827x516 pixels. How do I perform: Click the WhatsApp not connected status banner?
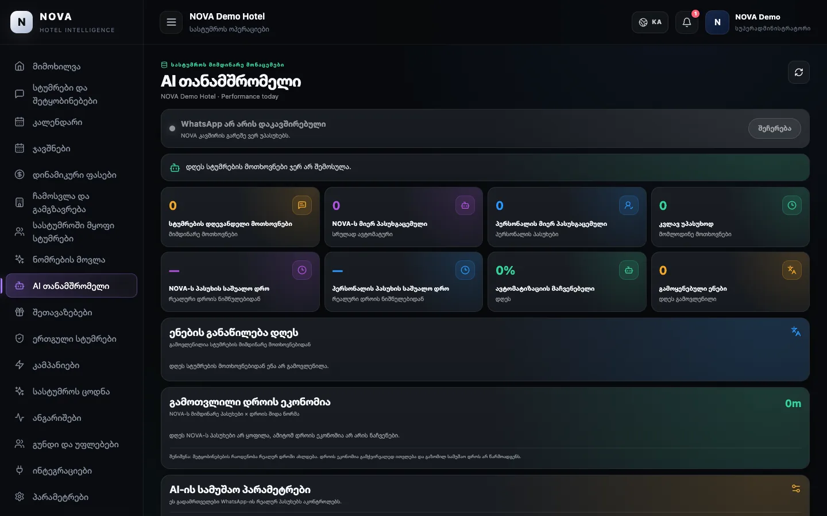[x=485, y=128]
